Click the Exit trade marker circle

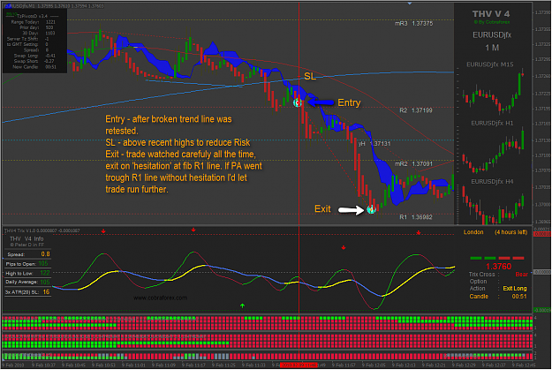(x=371, y=210)
